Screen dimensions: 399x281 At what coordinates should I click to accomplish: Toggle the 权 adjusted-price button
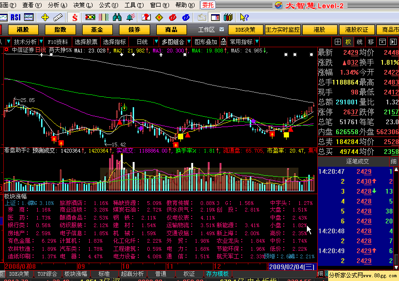(x=348, y=42)
